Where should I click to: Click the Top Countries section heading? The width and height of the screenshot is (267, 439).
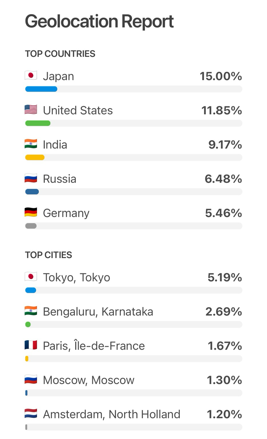[x=60, y=54]
